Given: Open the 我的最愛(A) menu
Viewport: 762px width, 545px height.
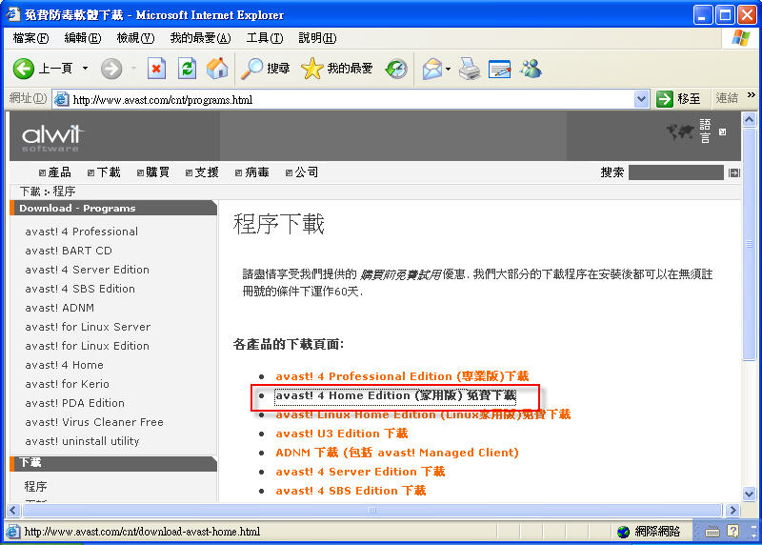Looking at the screenshot, I should pyautogui.click(x=200, y=38).
